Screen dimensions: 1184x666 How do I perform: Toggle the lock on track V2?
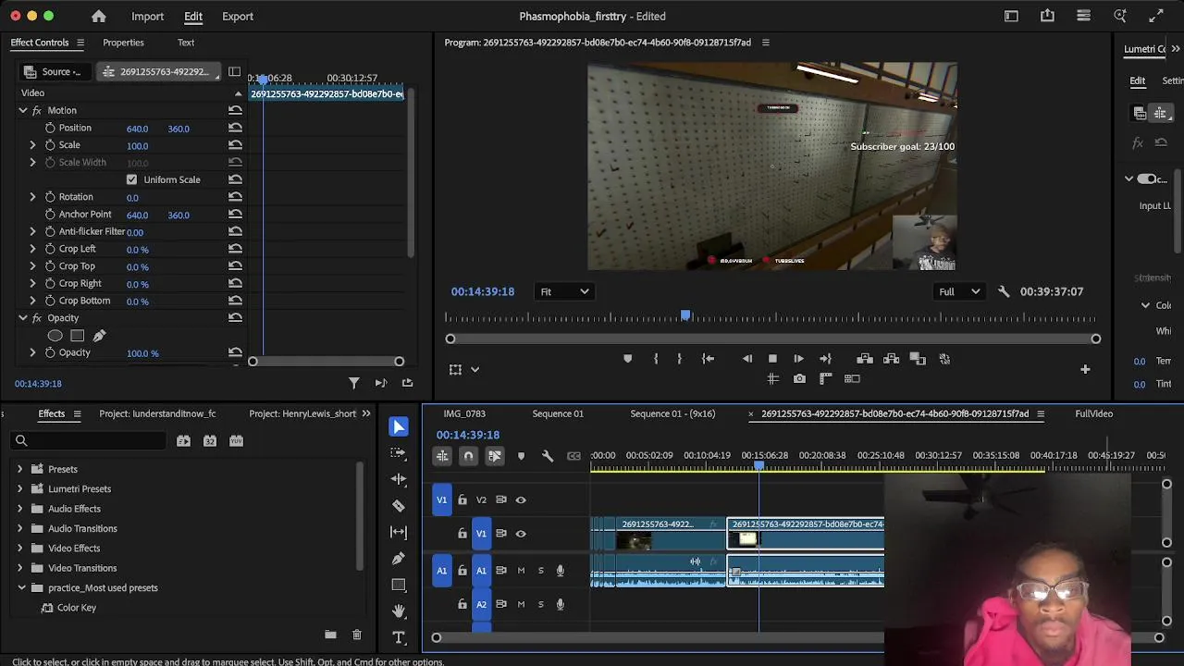point(462,499)
